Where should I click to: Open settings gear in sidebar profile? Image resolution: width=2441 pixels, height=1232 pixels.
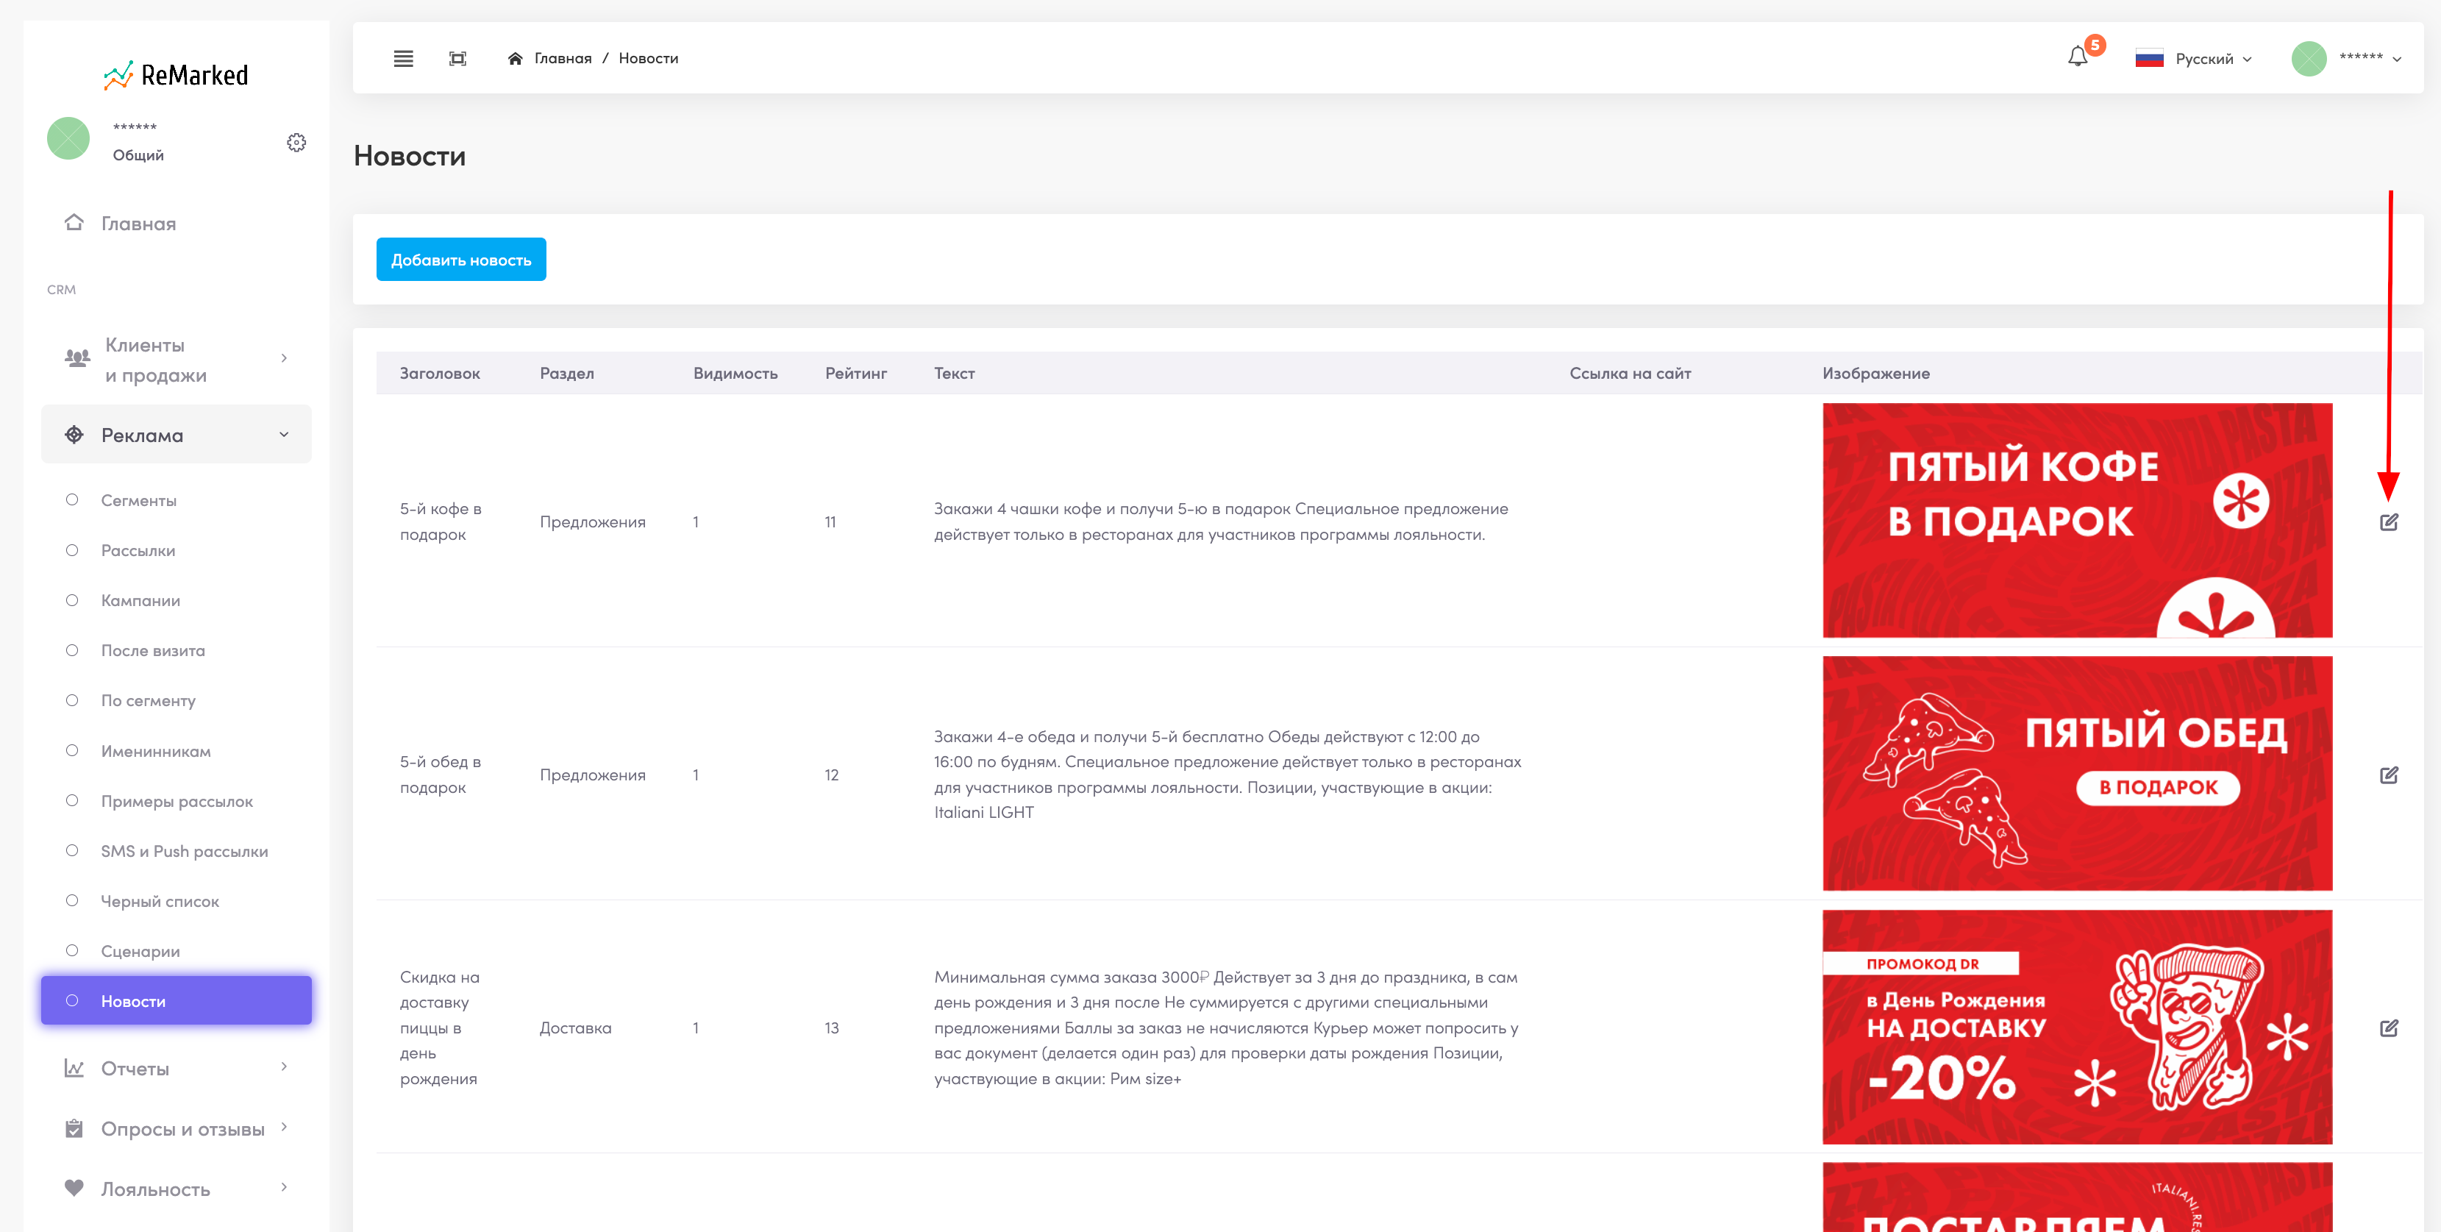(x=296, y=142)
